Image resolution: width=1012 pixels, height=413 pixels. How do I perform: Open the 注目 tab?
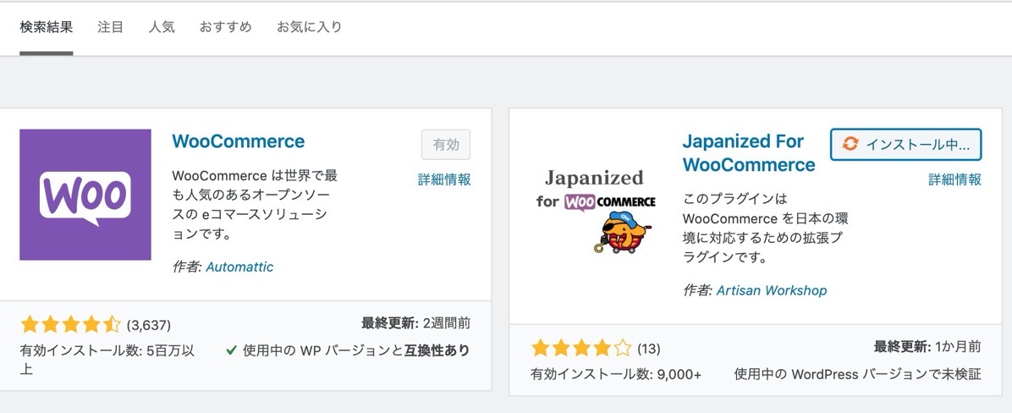(110, 28)
